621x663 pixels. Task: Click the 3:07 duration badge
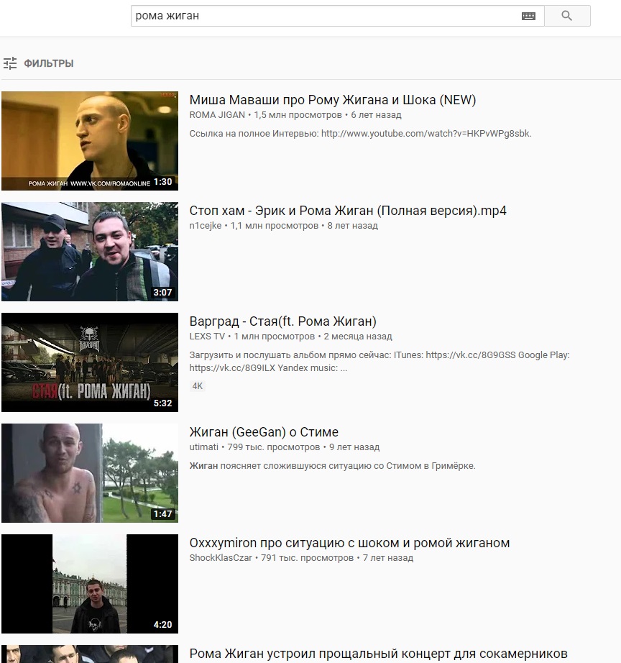click(162, 293)
